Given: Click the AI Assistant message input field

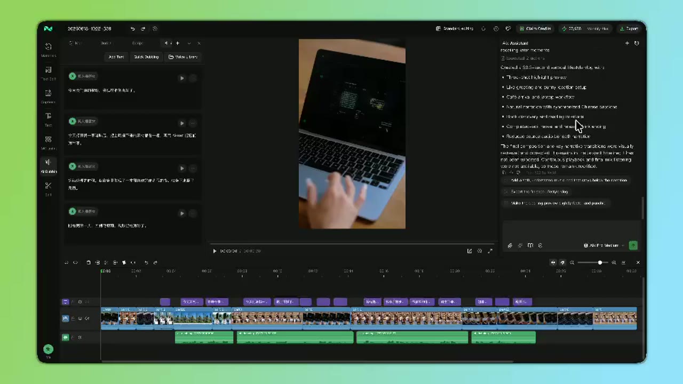Looking at the screenshot, I should [570, 229].
